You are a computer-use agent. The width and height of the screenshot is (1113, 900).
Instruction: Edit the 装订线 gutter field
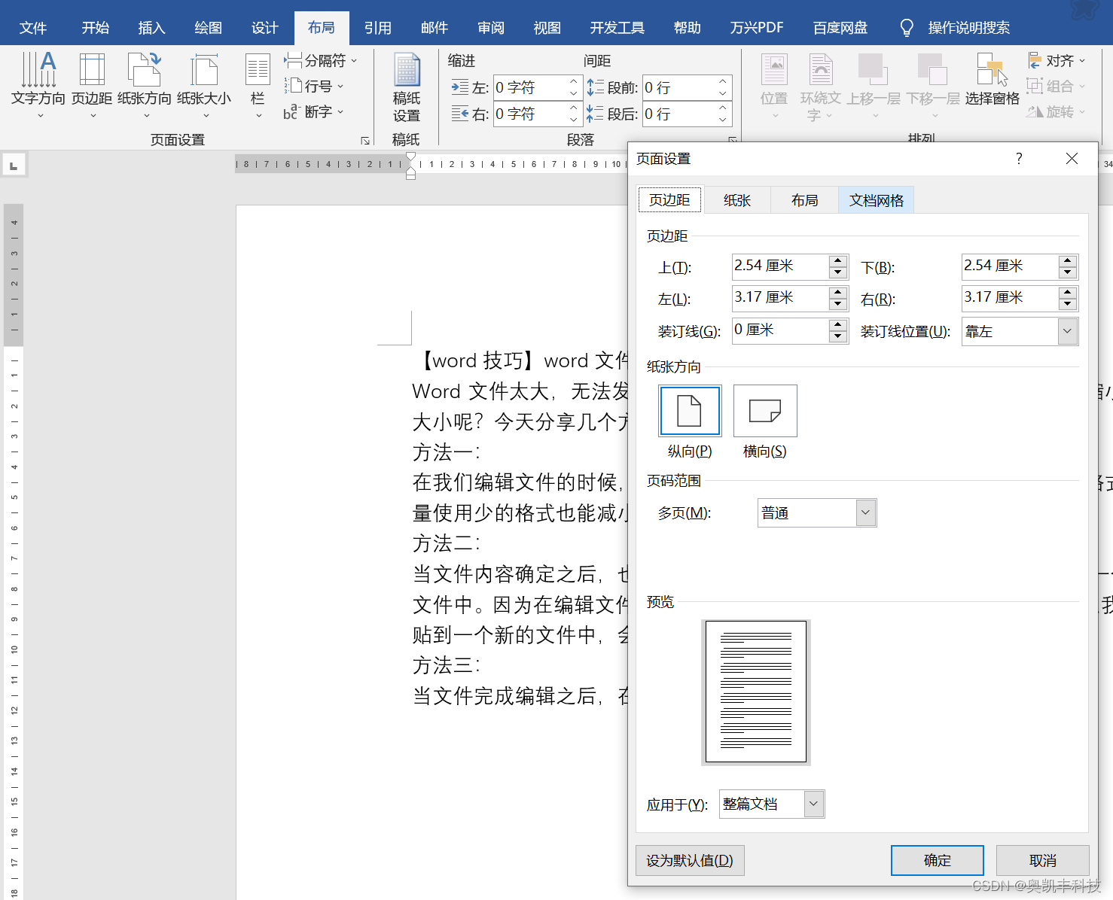click(780, 330)
